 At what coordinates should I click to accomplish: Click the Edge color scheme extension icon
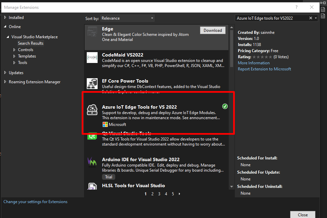(x=92, y=32)
